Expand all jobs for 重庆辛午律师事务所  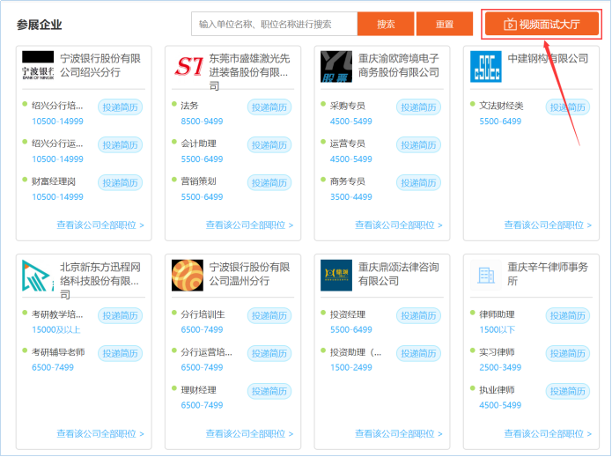[x=548, y=433]
